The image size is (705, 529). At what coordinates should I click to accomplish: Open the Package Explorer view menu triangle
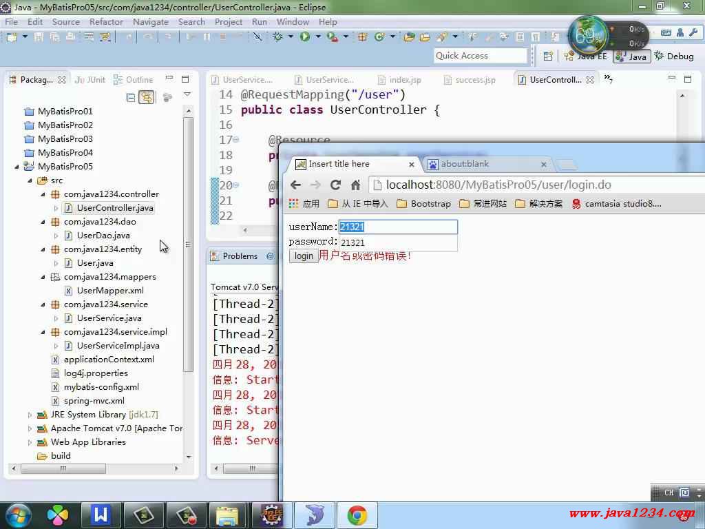pyautogui.click(x=187, y=94)
